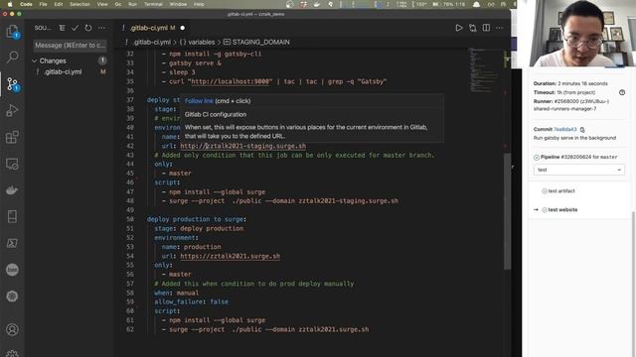
Task: Open commit 7ea8da43 link in GitLab panel
Action: tap(565, 130)
